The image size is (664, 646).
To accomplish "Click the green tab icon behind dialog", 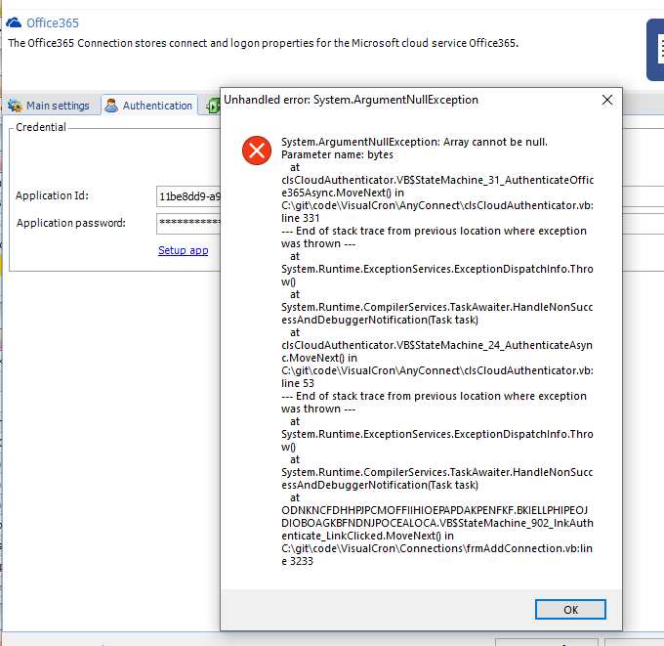I will [x=214, y=106].
